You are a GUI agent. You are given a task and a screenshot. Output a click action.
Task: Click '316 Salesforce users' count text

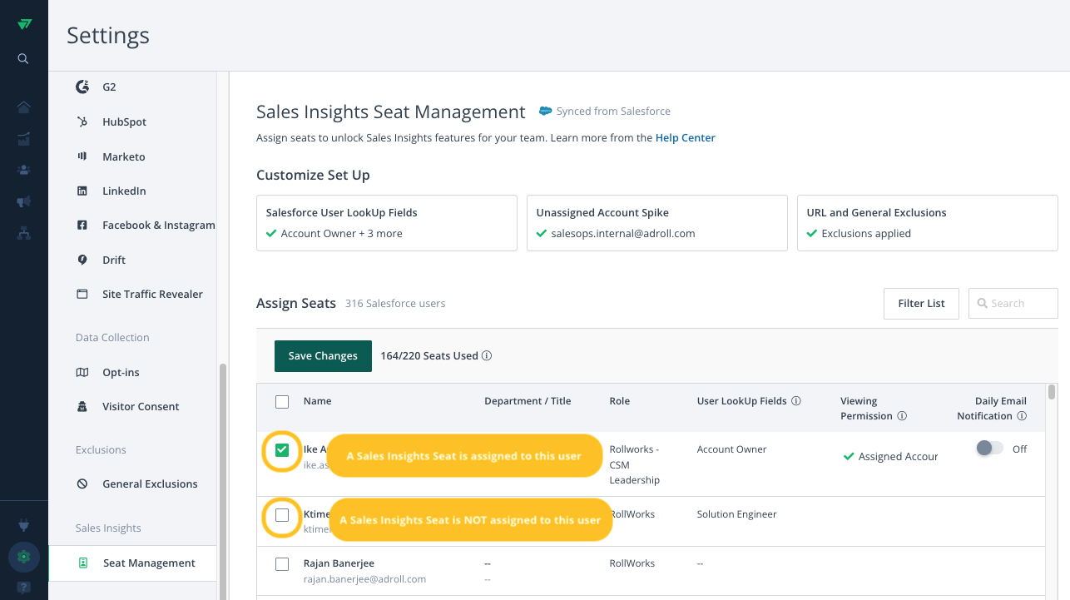395,304
